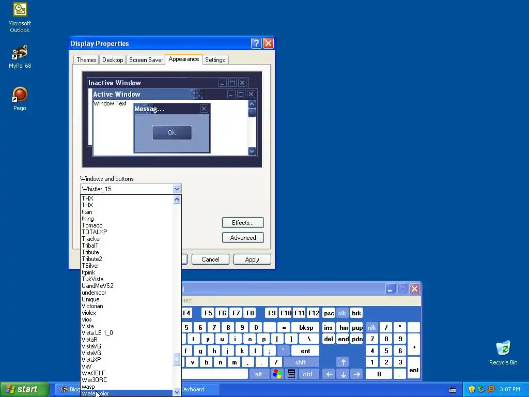
Task: Open the Effects... dialog
Action: [243, 223]
